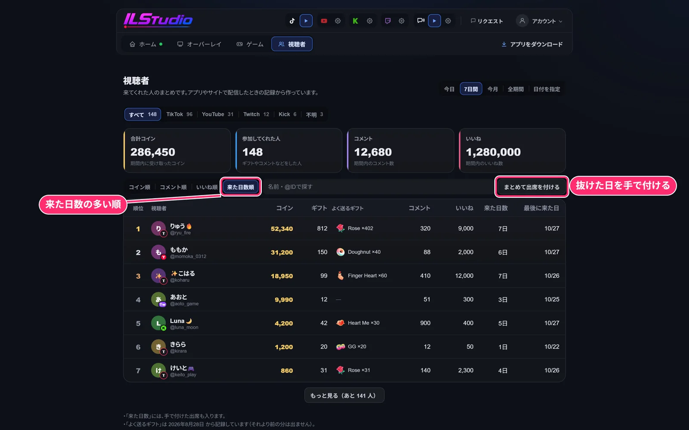
Task: Filter viewers by 不明 3
Action: [314, 114]
